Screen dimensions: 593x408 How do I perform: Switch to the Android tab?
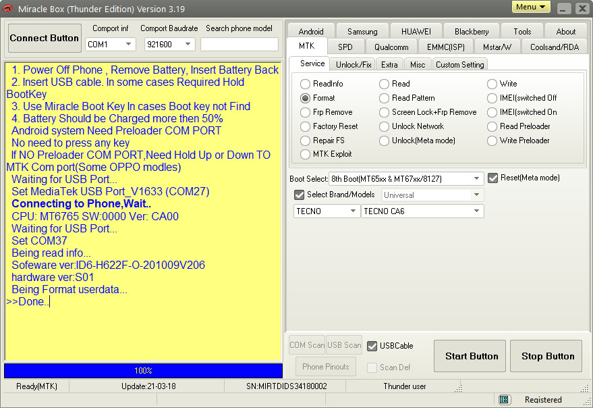(311, 31)
